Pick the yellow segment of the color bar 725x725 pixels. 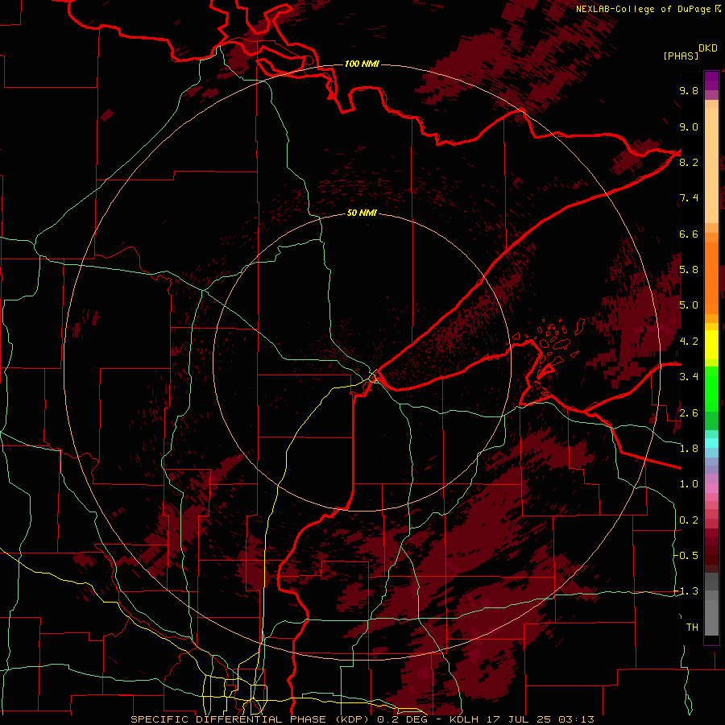[x=711, y=345]
